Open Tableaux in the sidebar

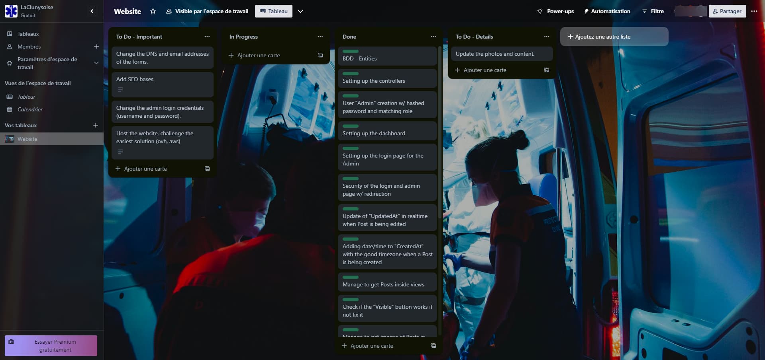52,34
